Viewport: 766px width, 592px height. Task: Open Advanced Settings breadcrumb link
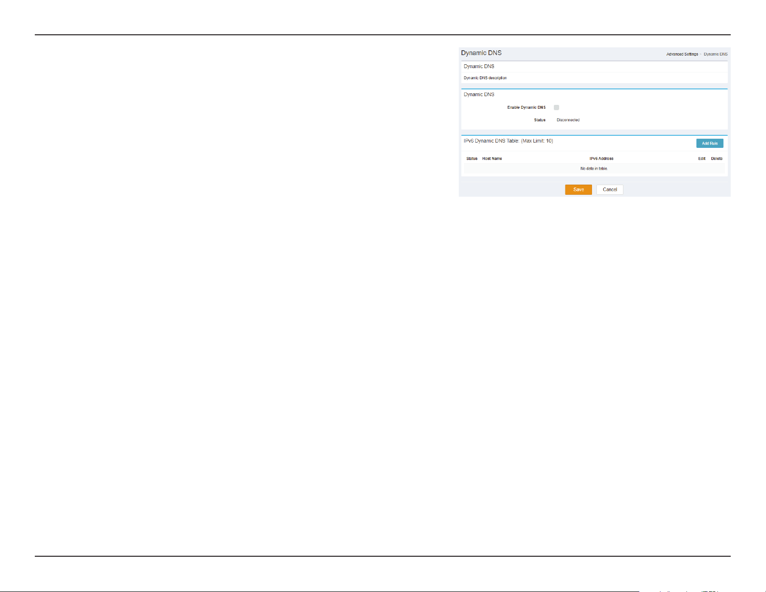click(682, 54)
